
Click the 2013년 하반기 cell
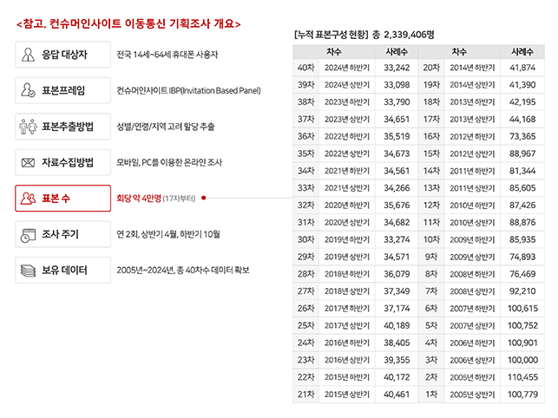[472, 102]
